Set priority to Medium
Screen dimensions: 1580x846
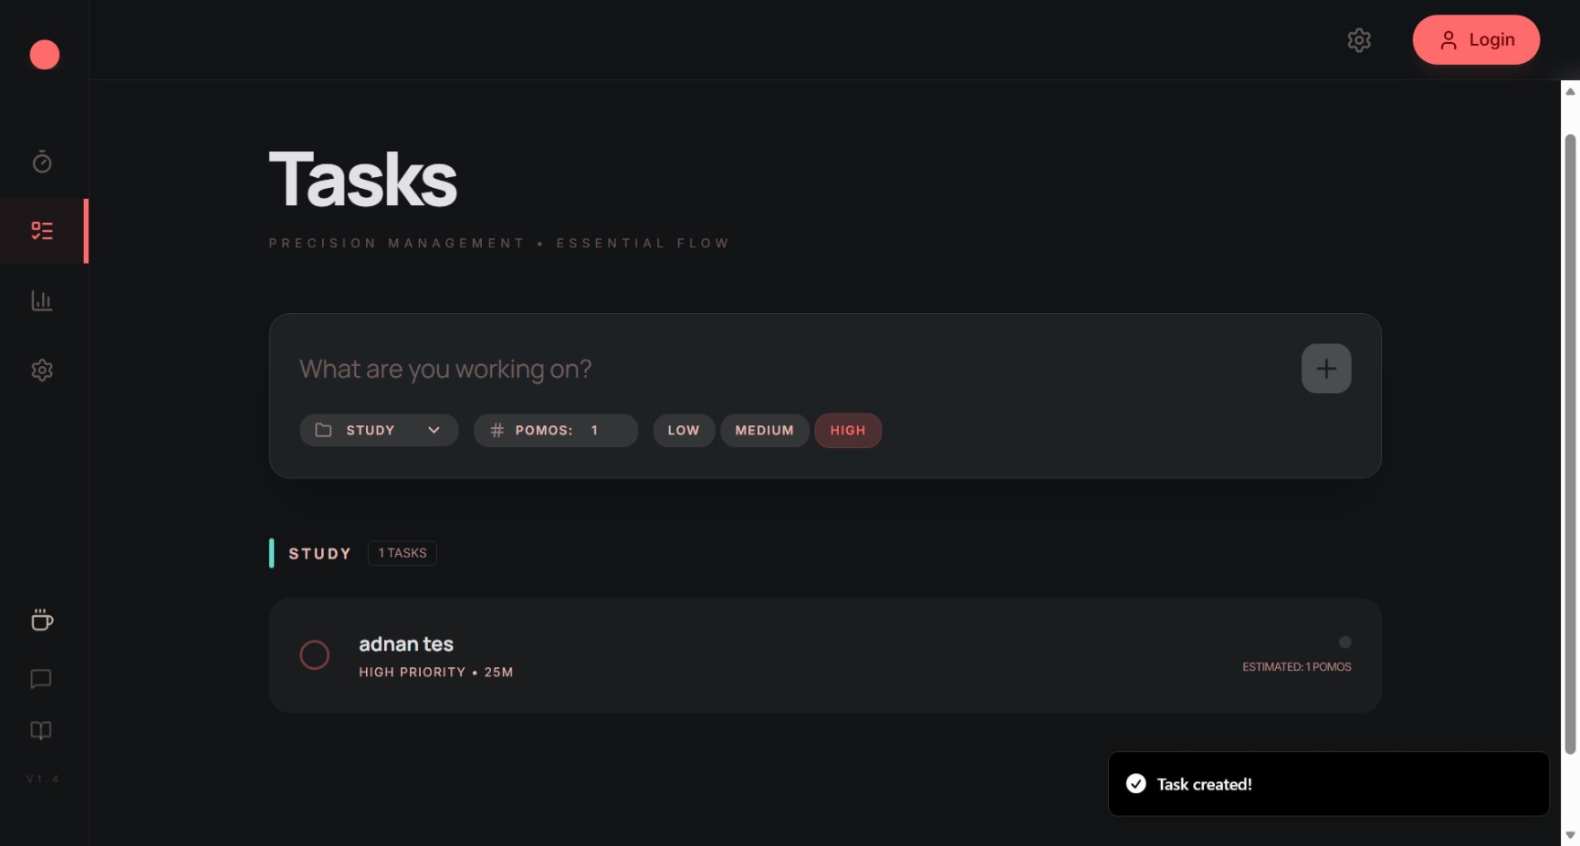(x=764, y=431)
